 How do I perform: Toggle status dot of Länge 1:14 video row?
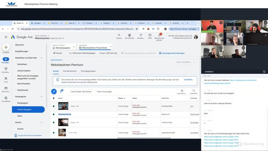54,123
